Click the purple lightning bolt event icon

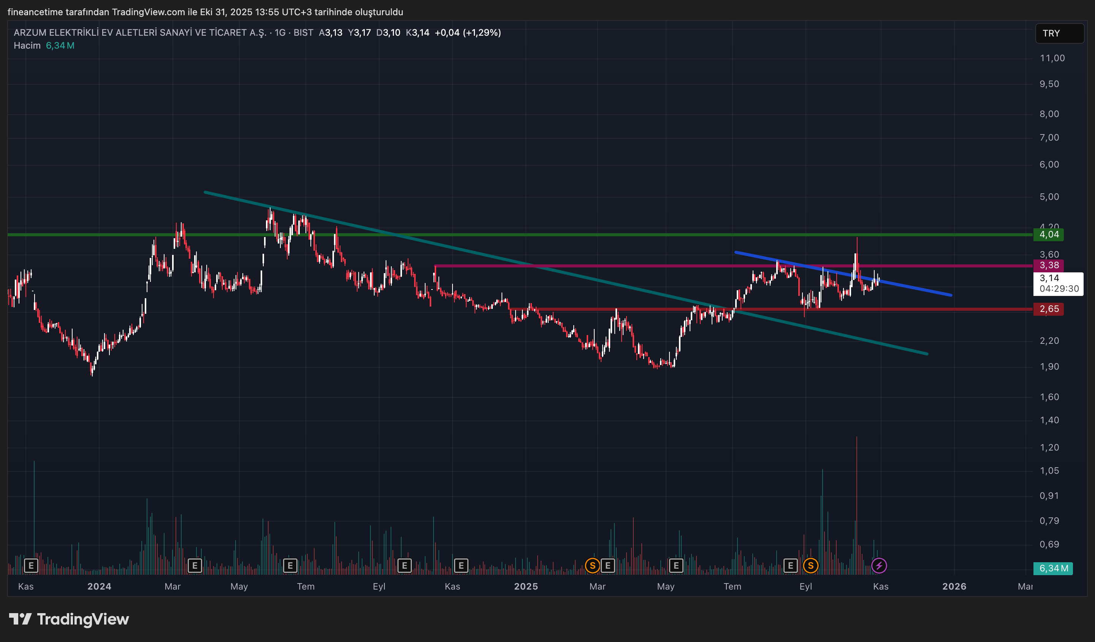point(879,566)
